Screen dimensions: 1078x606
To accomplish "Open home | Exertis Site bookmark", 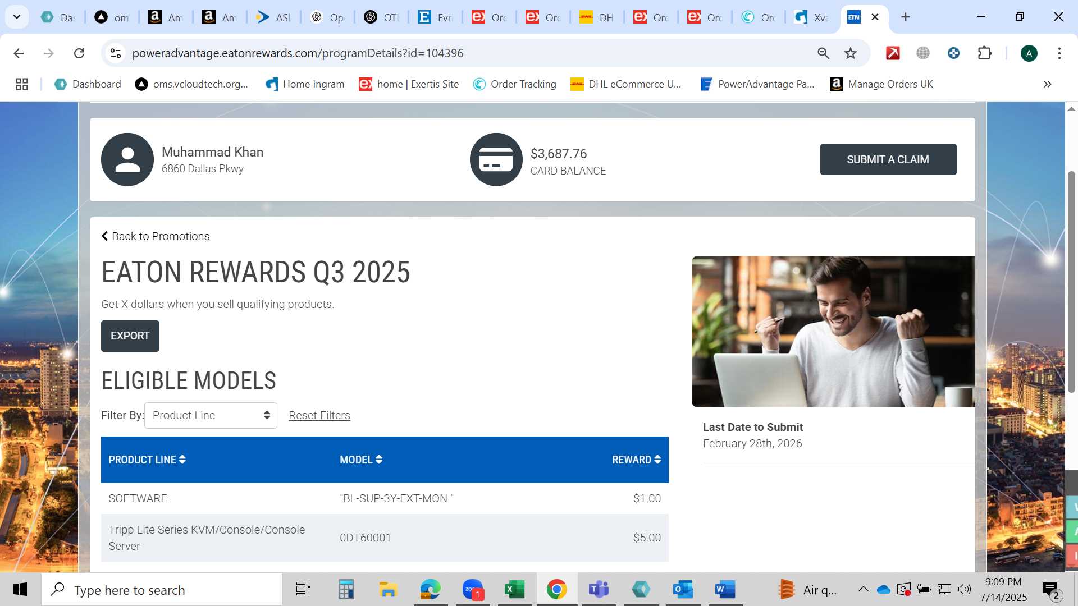I will 409,84.
